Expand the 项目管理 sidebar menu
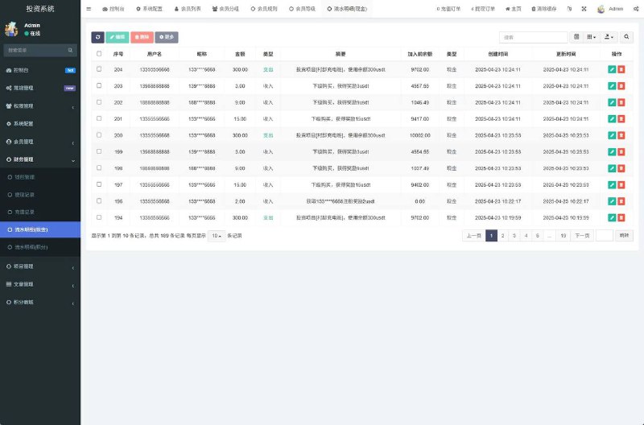The width and height of the screenshot is (644, 425). (40, 266)
